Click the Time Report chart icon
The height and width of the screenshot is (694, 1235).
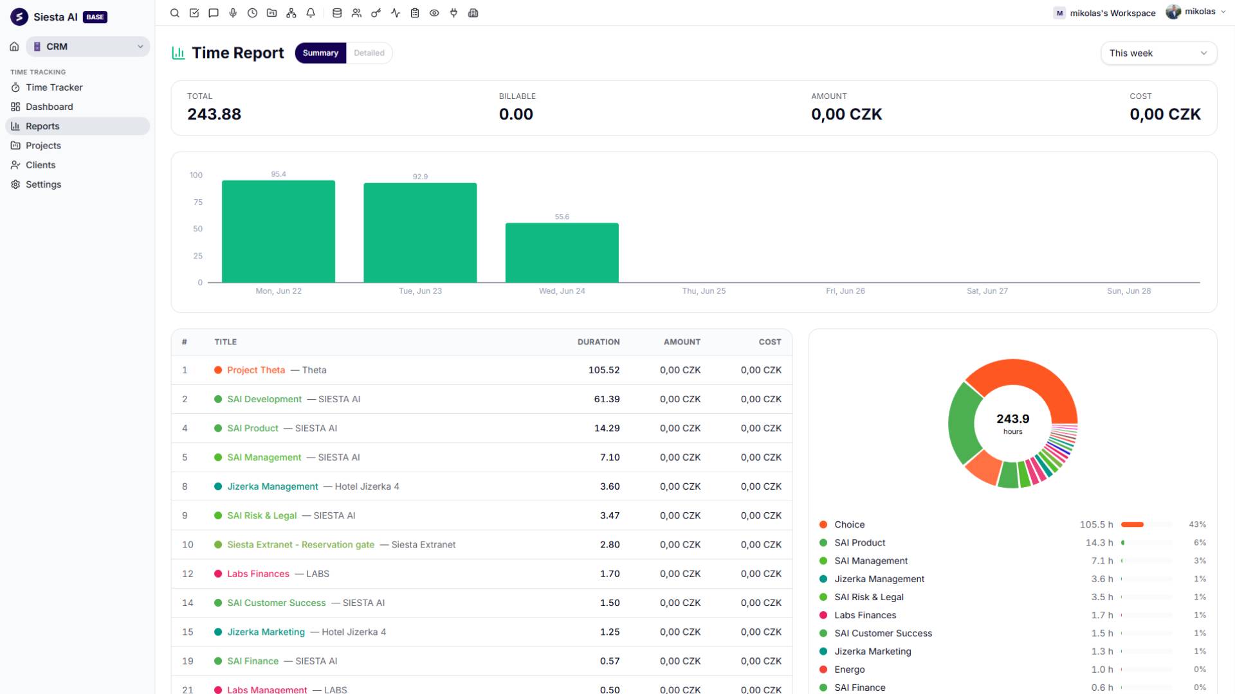[178, 53]
